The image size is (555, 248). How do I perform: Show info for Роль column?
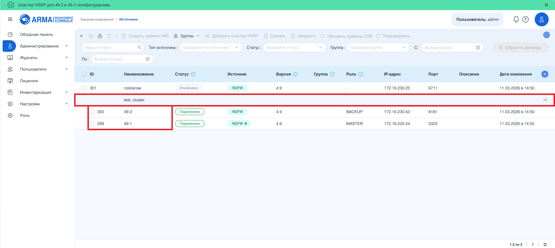361,74
